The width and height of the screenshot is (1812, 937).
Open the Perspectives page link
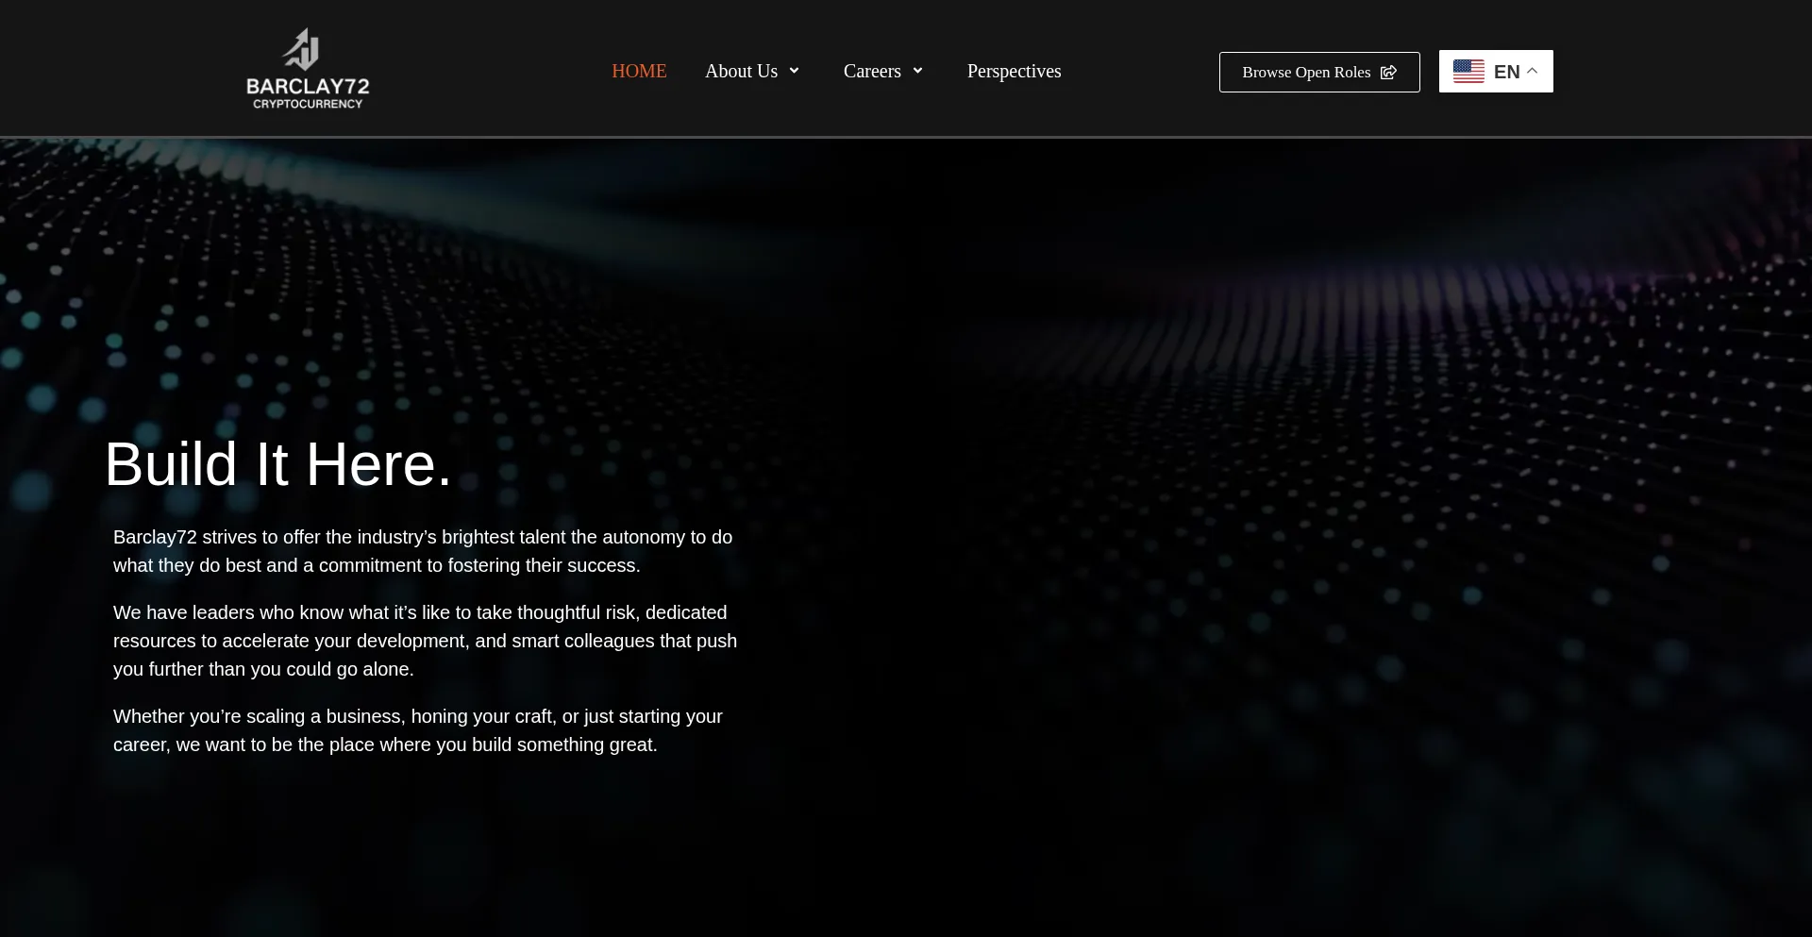1014,71
